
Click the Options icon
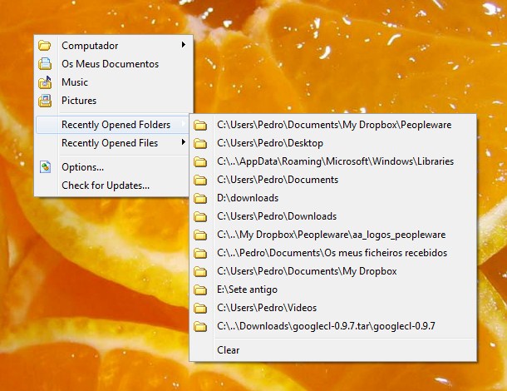click(45, 167)
